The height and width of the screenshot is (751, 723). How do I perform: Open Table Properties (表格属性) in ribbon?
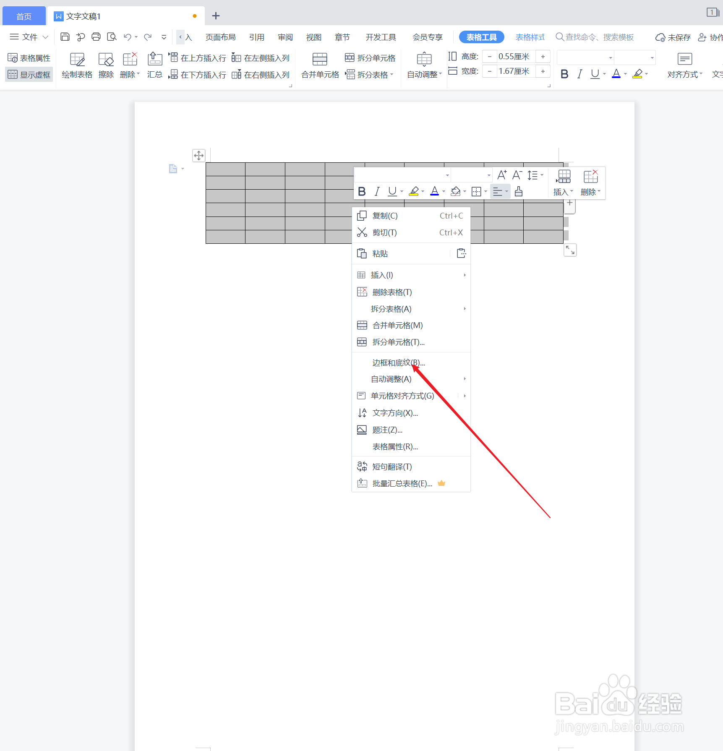tap(29, 58)
